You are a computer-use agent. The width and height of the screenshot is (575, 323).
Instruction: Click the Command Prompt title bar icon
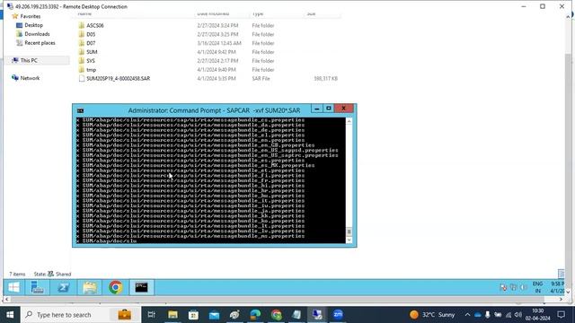[80, 110]
